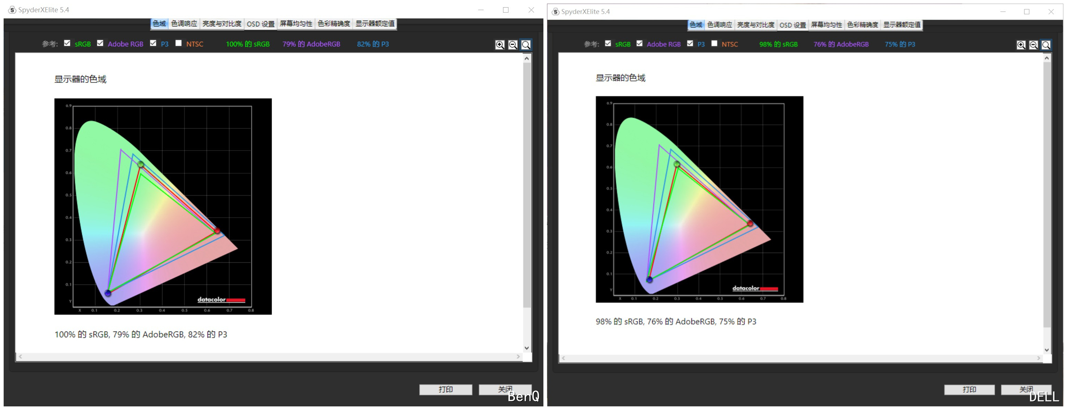This screenshot has height=410, width=1067.
Task: Enable NTSC reference in left window
Action: [178, 43]
